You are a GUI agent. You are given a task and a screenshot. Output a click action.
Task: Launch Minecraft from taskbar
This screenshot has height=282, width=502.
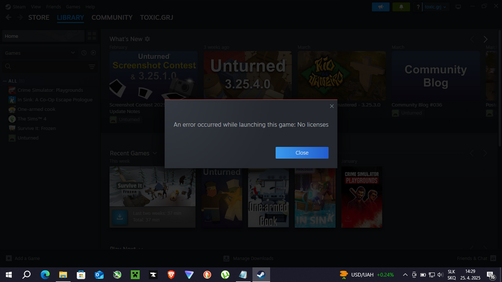(135, 274)
